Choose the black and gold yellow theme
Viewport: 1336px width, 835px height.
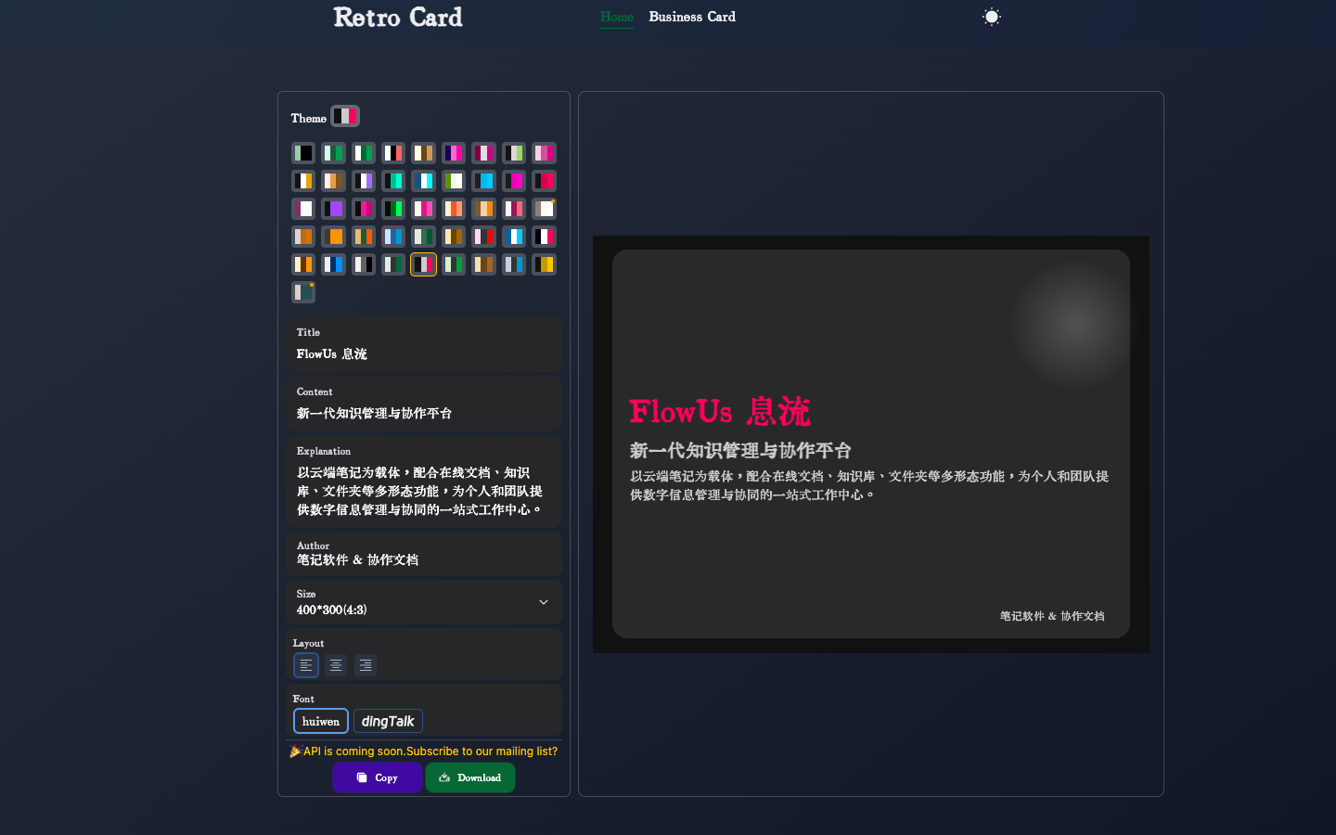[544, 264]
